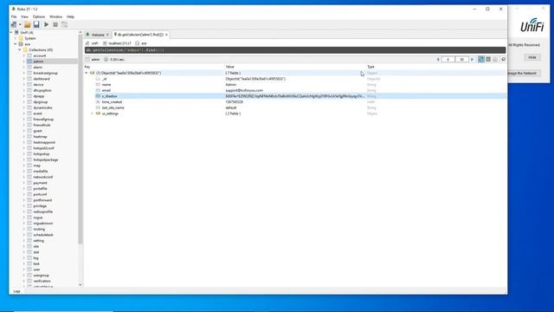
Task: Expand the System folder node
Action: point(16,38)
